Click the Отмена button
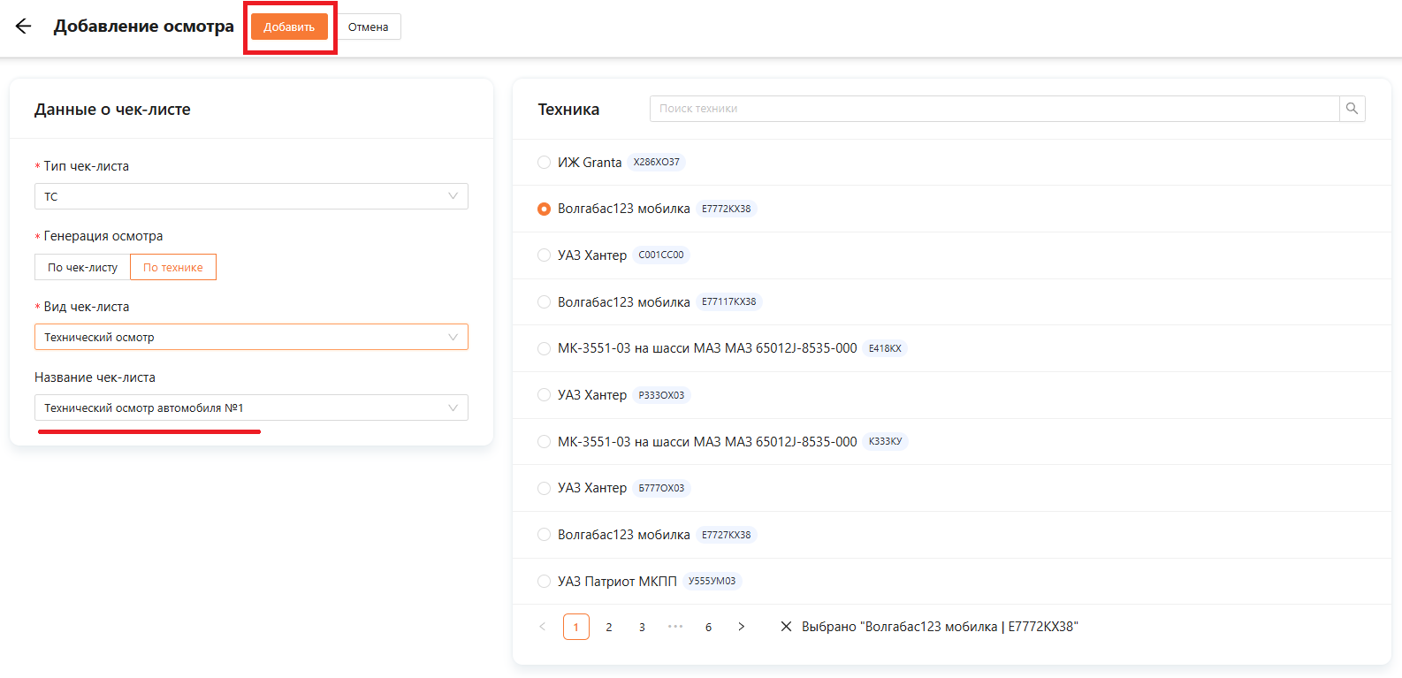Screen dimensions: 1402x678 coord(369,27)
